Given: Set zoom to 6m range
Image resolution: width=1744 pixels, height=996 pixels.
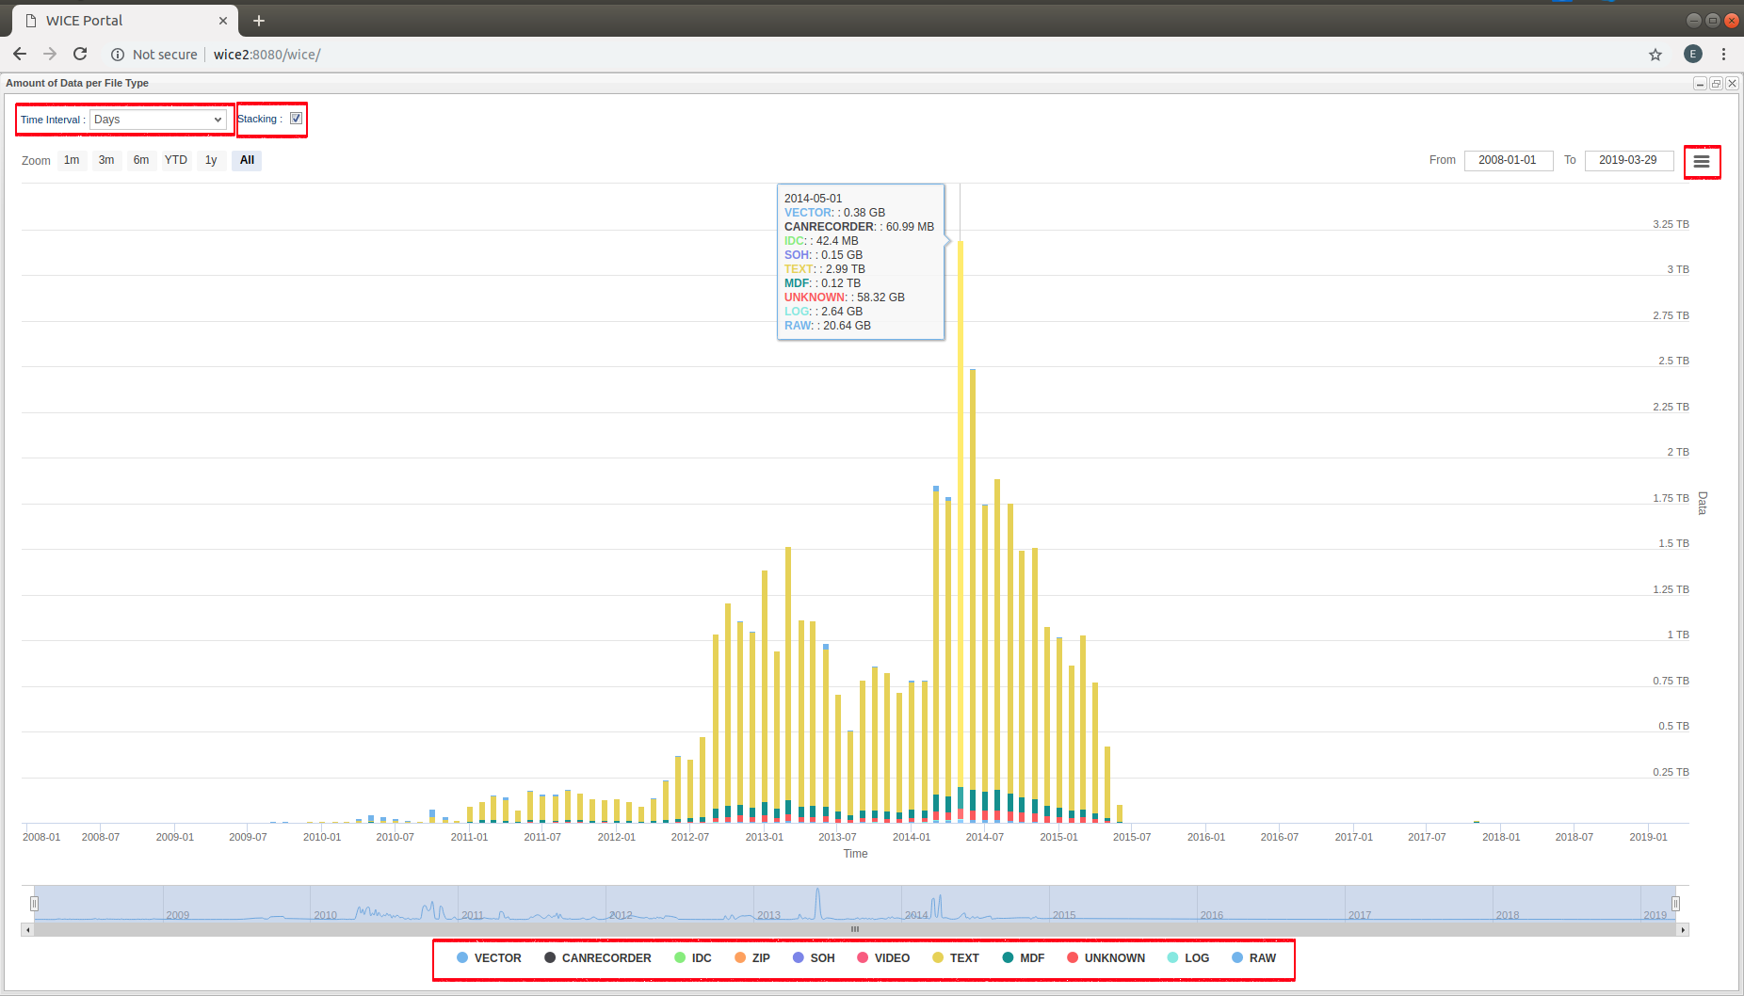Looking at the screenshot, I should pos(141,160).
